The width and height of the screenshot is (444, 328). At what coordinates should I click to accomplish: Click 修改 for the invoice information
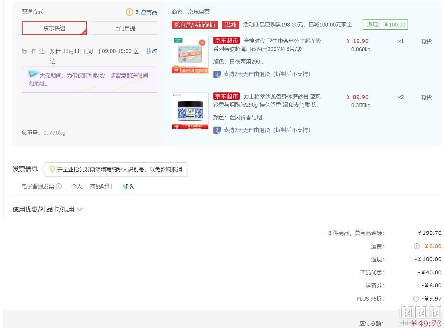click(128, 186)
